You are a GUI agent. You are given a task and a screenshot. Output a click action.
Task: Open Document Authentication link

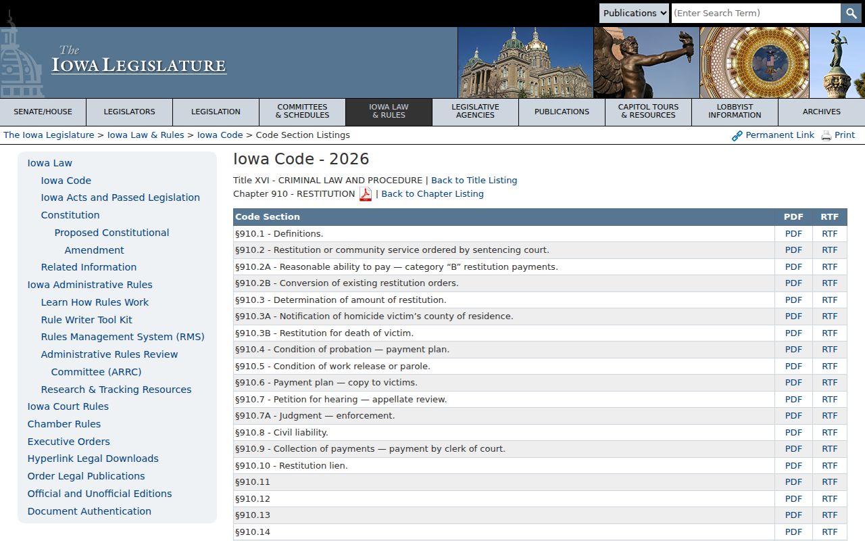click(89, 511)
